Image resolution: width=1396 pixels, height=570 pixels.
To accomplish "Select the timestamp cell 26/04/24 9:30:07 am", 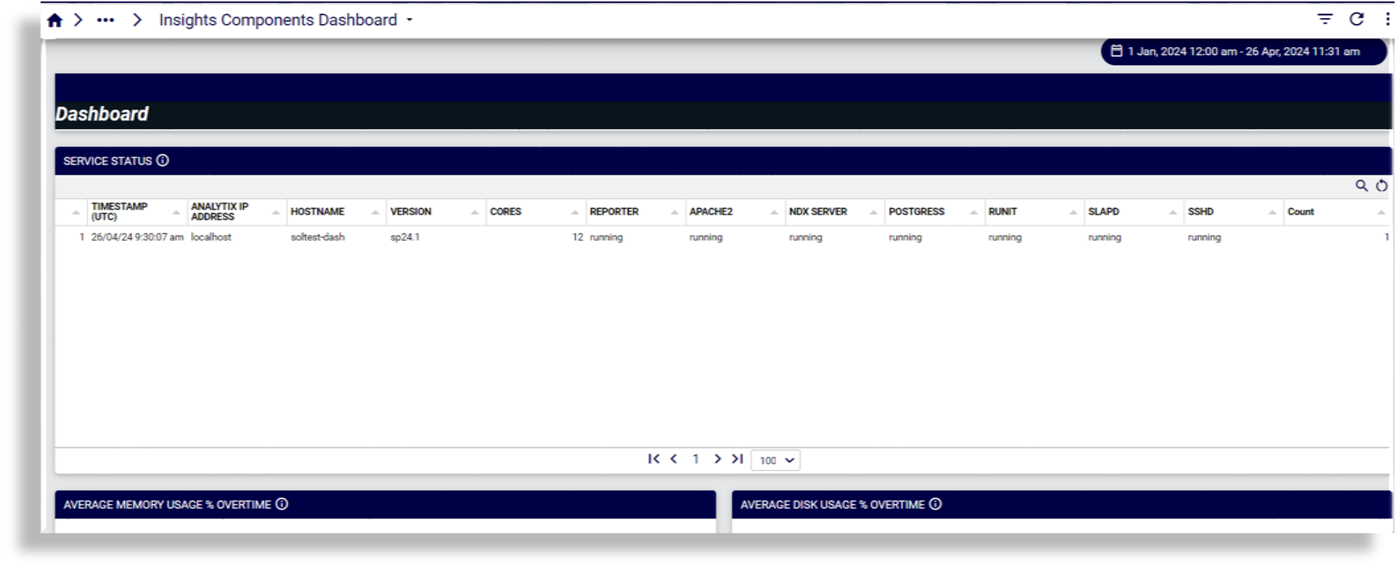I will (137, 237).
